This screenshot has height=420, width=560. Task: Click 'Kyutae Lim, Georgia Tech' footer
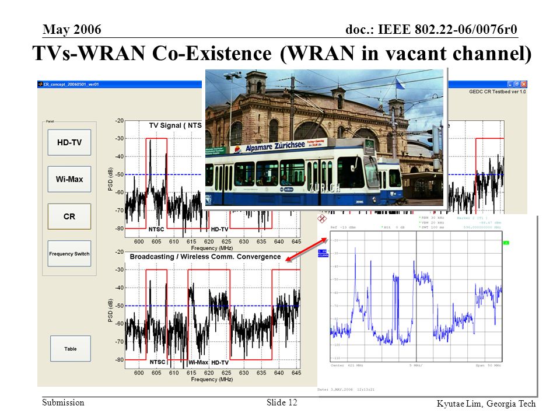486,404
